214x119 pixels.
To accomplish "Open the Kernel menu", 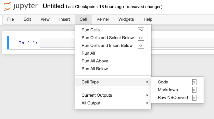I will [x=103, y=19].
